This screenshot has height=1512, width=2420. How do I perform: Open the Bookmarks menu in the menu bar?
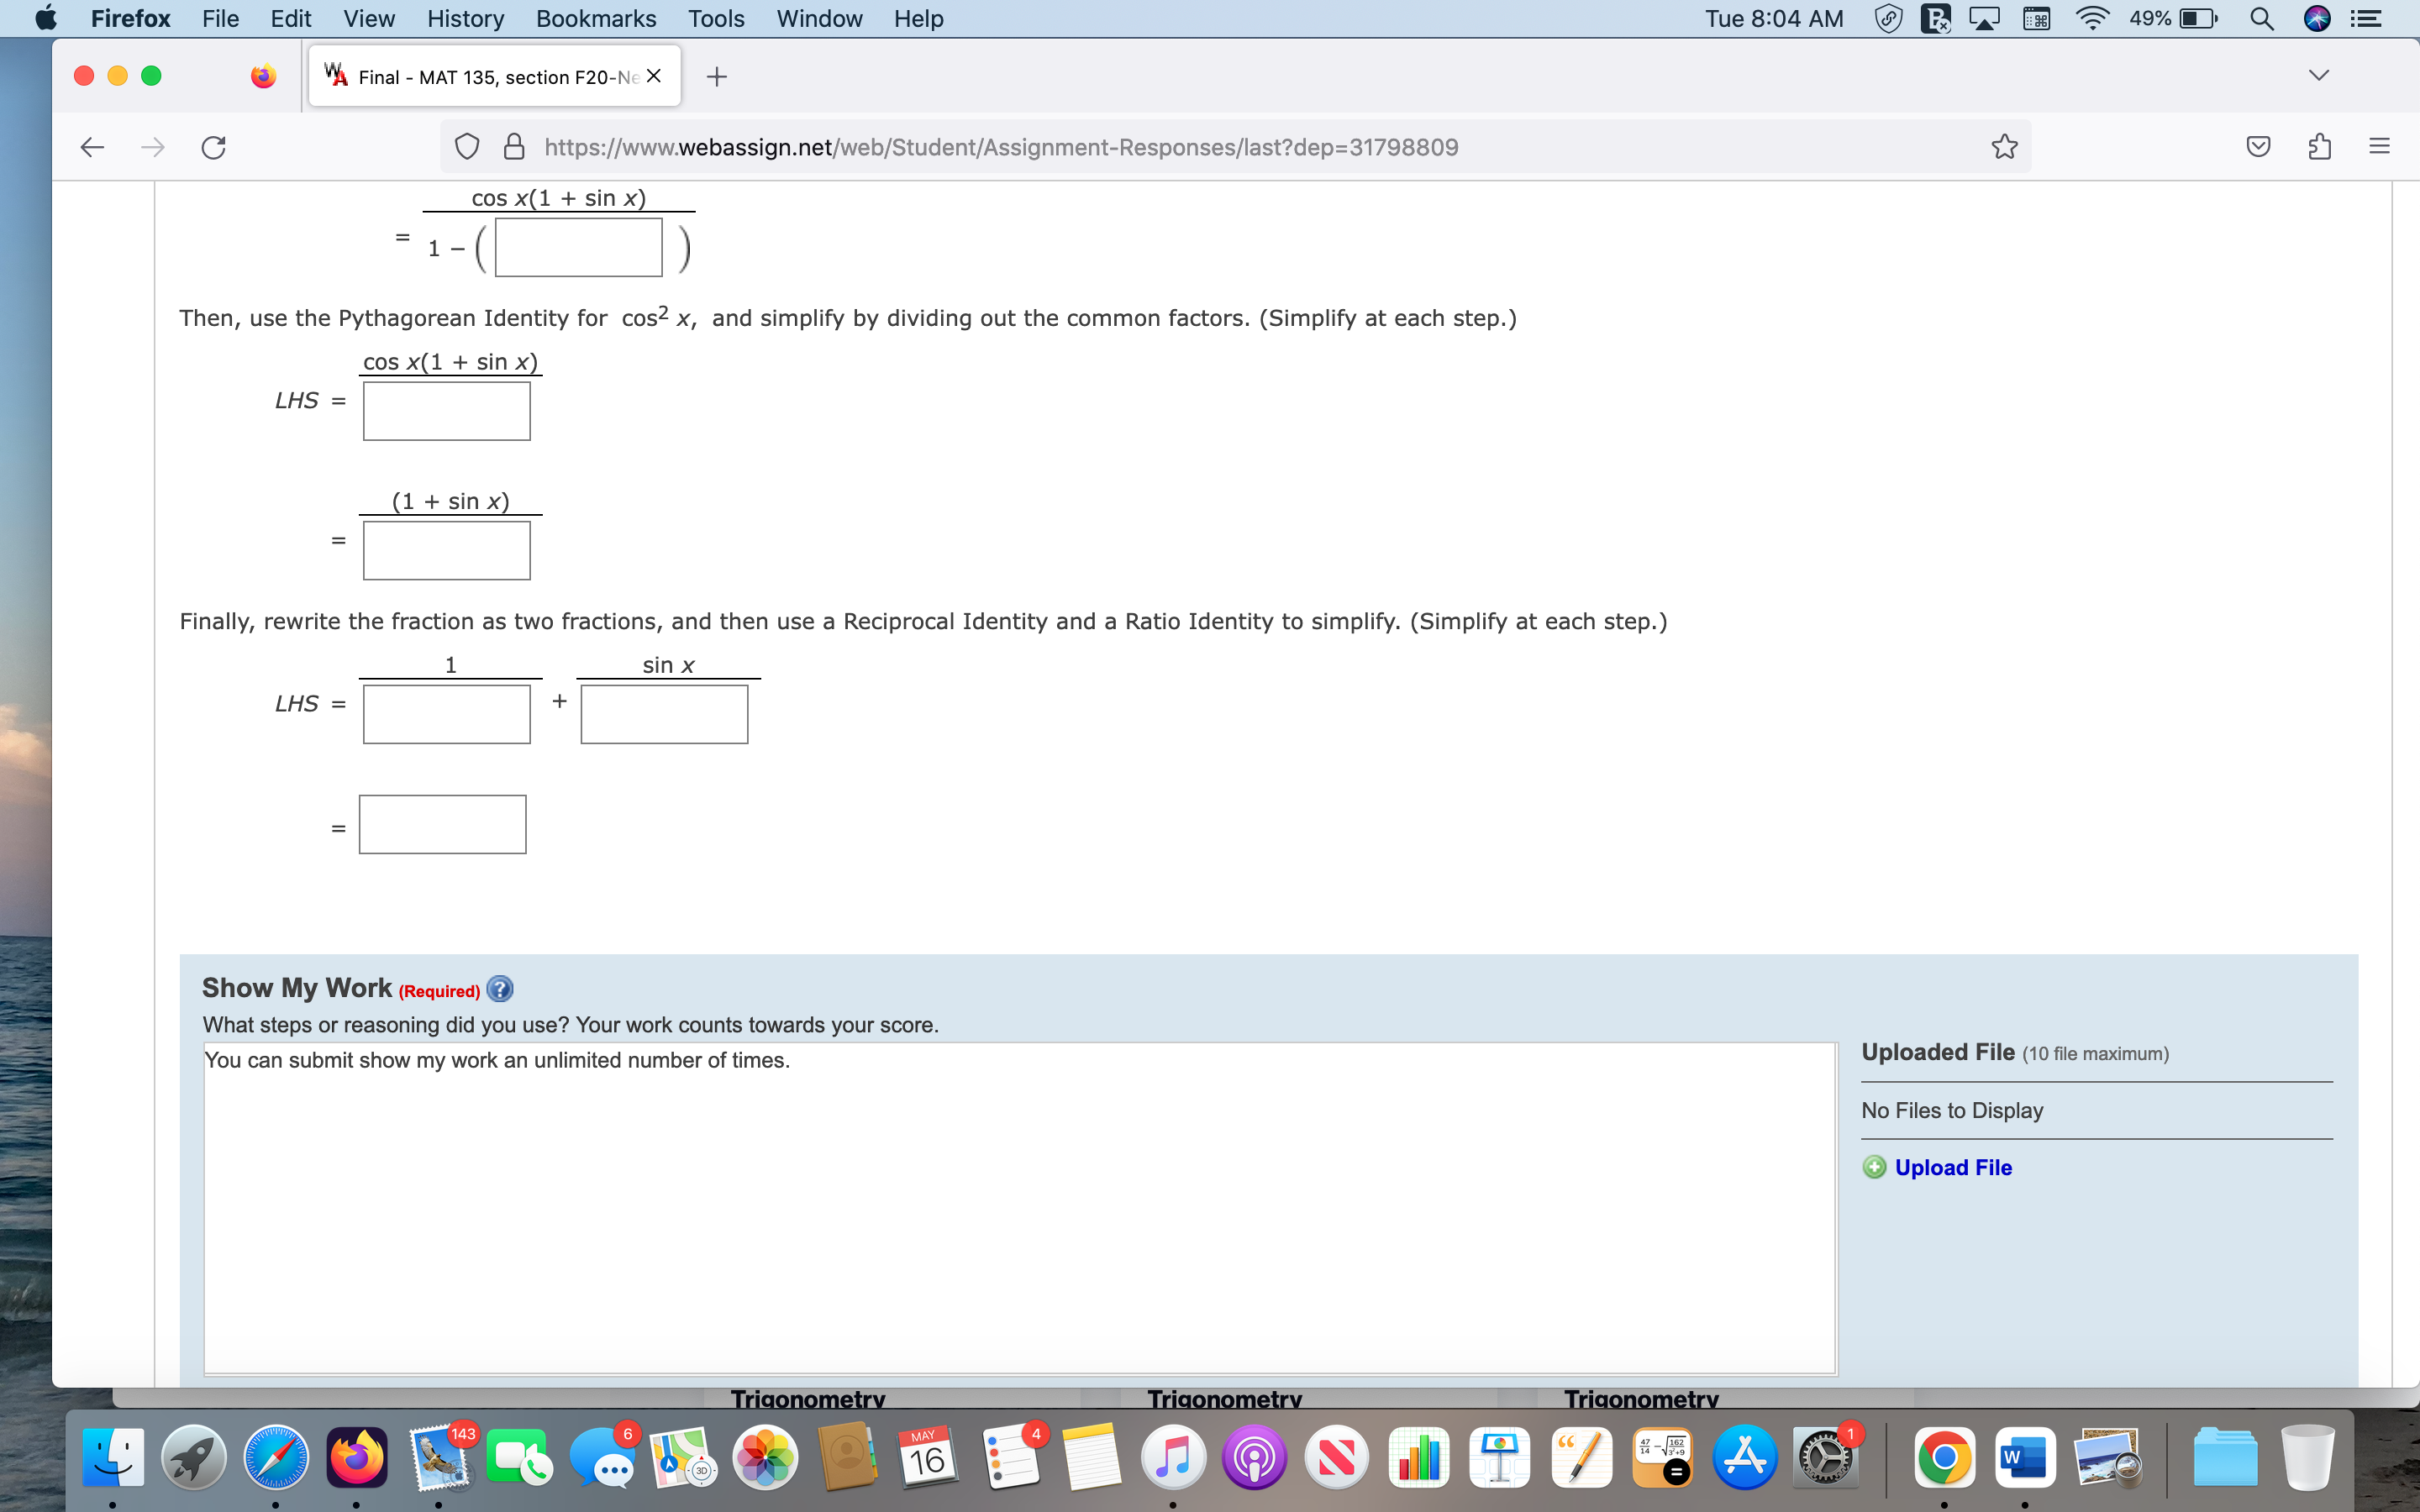point(595,18)
